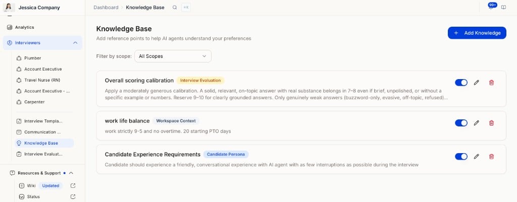Click the Interview Evaluation sidebar icon
This screenshot has height=202, width=517.
click(x=19, y=154)
